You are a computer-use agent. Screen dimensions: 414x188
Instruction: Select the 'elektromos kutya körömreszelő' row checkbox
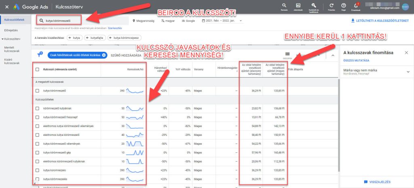click(x=38, y=135)
